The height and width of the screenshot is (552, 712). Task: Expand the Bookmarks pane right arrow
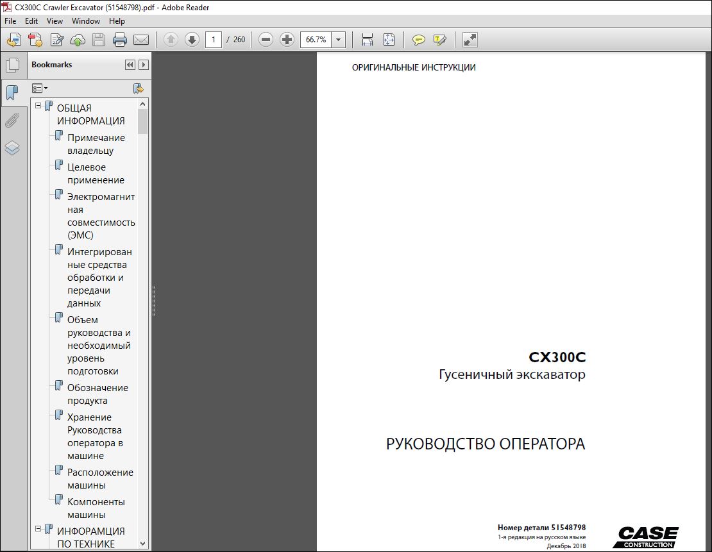[144, 65]
